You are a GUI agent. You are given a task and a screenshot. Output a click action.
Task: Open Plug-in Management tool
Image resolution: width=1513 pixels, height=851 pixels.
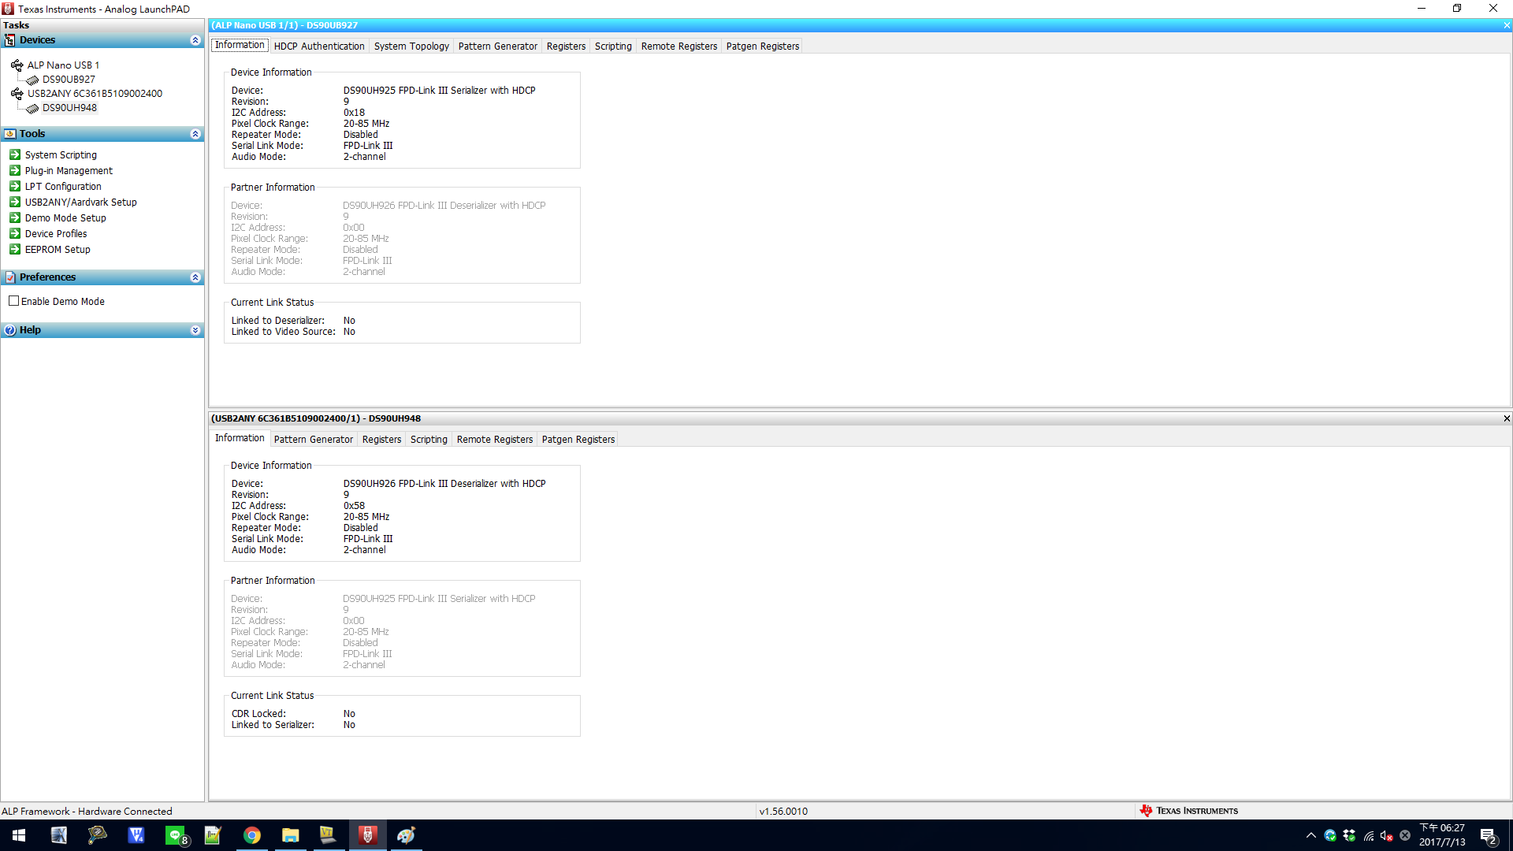(x=69, y=171)
